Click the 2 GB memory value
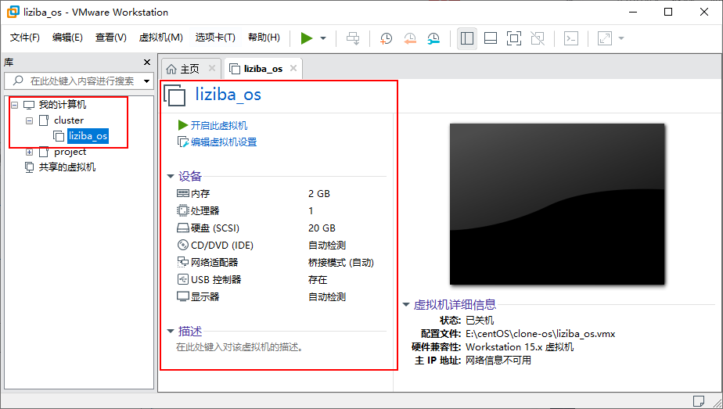The width and height of the screenshot is (723, 409). [319, 194]
